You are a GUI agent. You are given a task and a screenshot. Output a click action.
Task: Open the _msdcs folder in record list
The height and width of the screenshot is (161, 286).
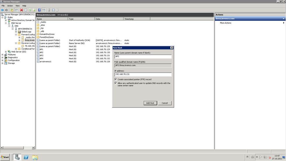tap(43, 22)
